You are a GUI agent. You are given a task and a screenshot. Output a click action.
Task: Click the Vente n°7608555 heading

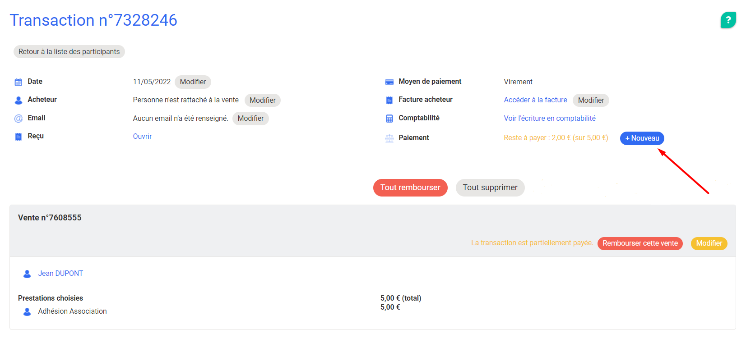coord(50,218)
